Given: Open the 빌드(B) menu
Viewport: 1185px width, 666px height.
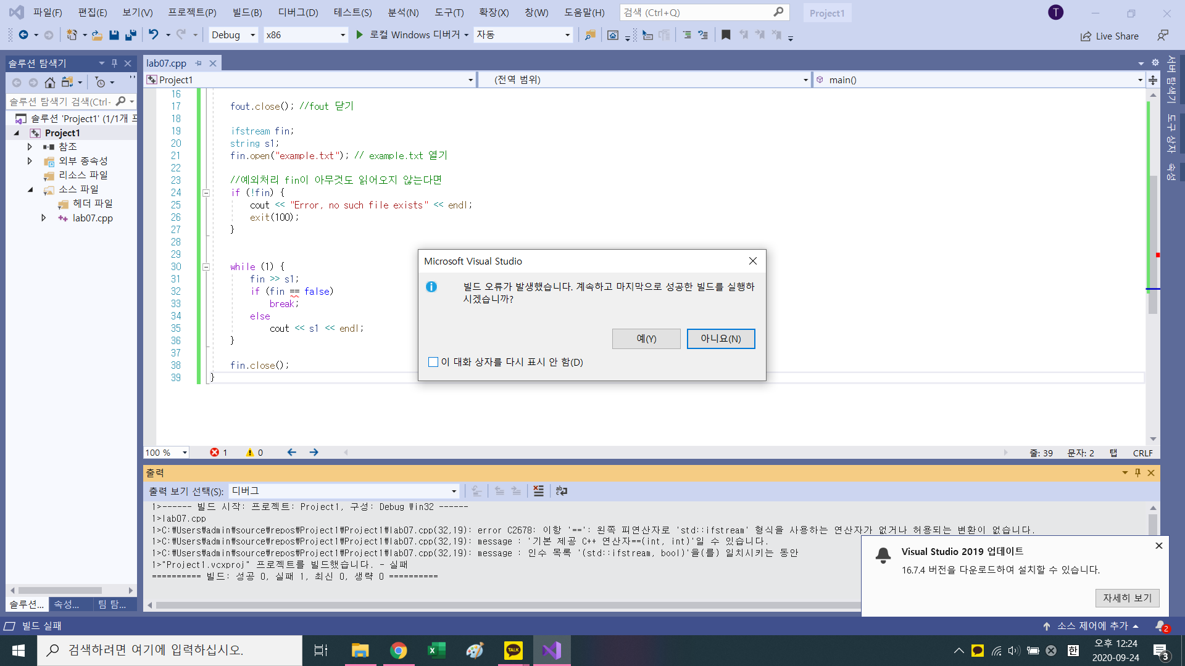Looking at the screenshot, I should coord(247,12).
